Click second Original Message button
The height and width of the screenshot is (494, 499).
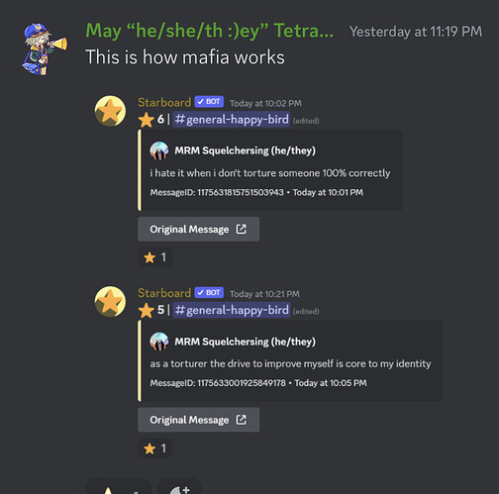[199, 420]
